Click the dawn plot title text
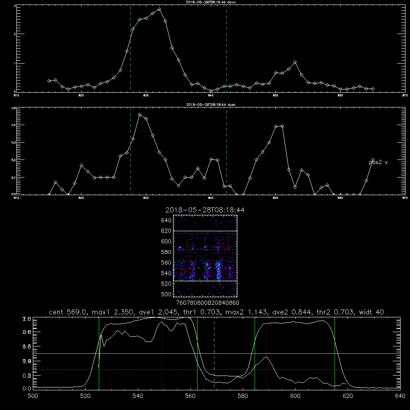The width and height of the screenshot is (410, 410). point(211,2)
